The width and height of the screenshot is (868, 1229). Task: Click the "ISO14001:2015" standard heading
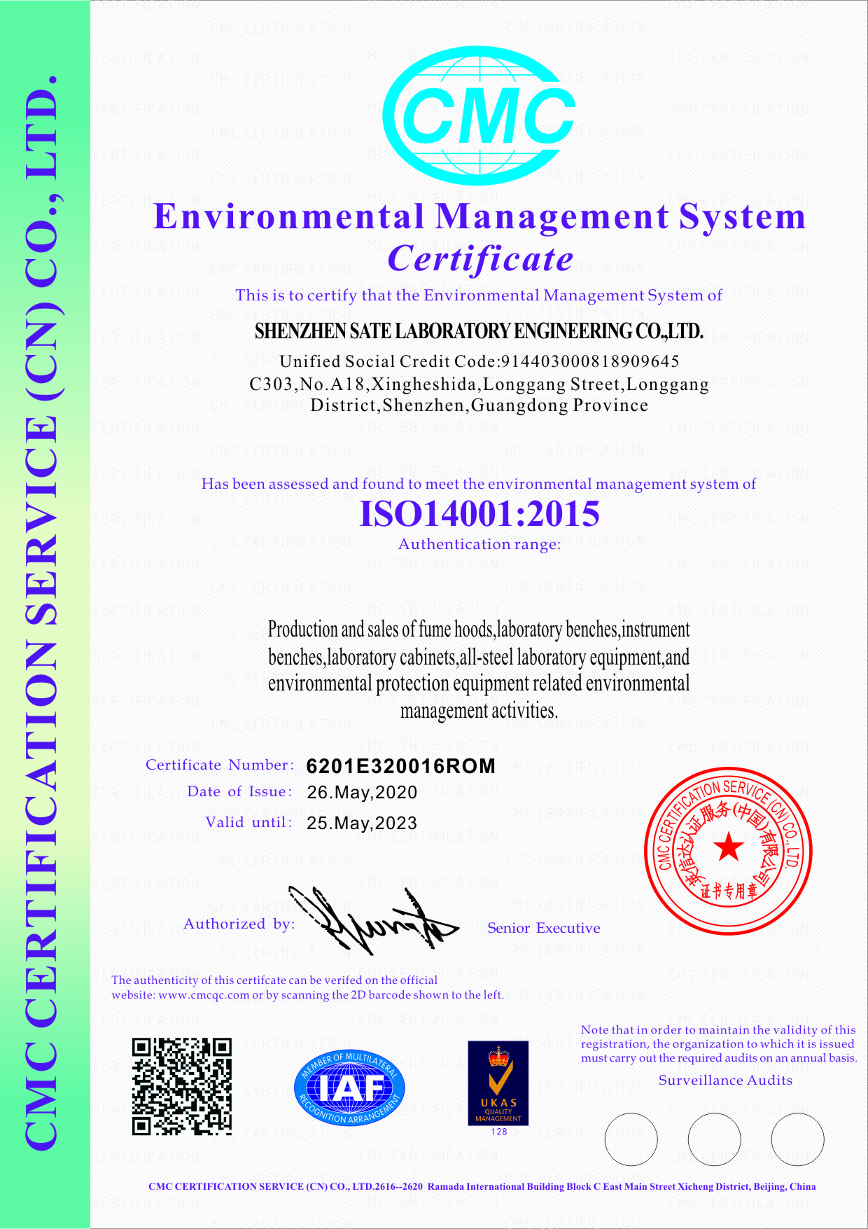tap(479, 514)
